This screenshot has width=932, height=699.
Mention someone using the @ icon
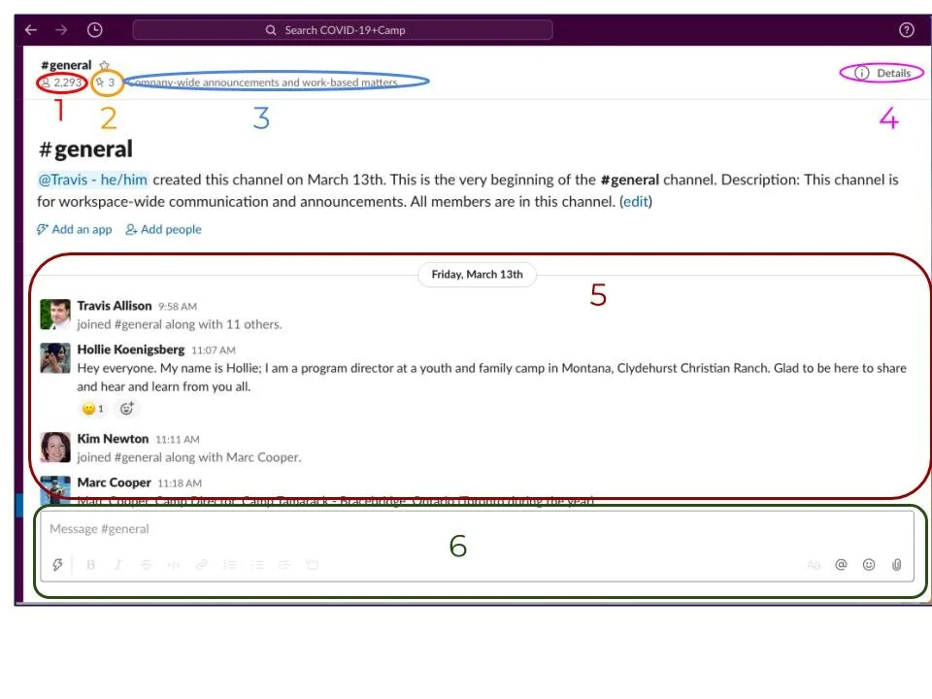(841, 564)
